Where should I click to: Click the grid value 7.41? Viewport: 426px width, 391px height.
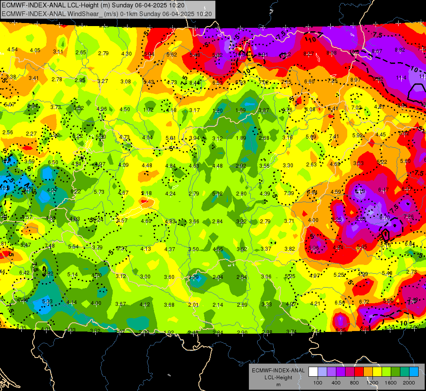point(334,136)
